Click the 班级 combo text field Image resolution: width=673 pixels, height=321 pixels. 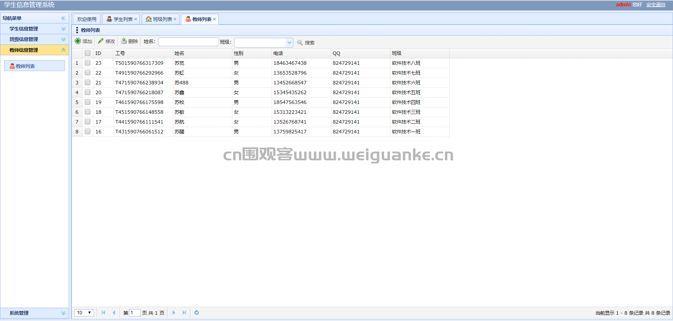tap(260, 43)
